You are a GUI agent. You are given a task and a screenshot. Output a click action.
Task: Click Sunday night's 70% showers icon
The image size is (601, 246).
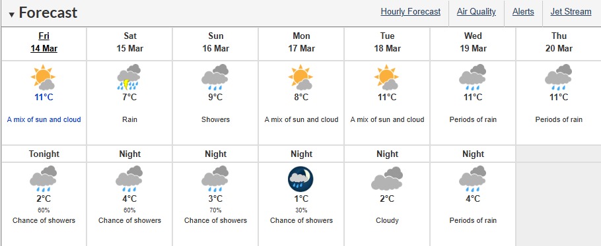(x=215, y=179)
